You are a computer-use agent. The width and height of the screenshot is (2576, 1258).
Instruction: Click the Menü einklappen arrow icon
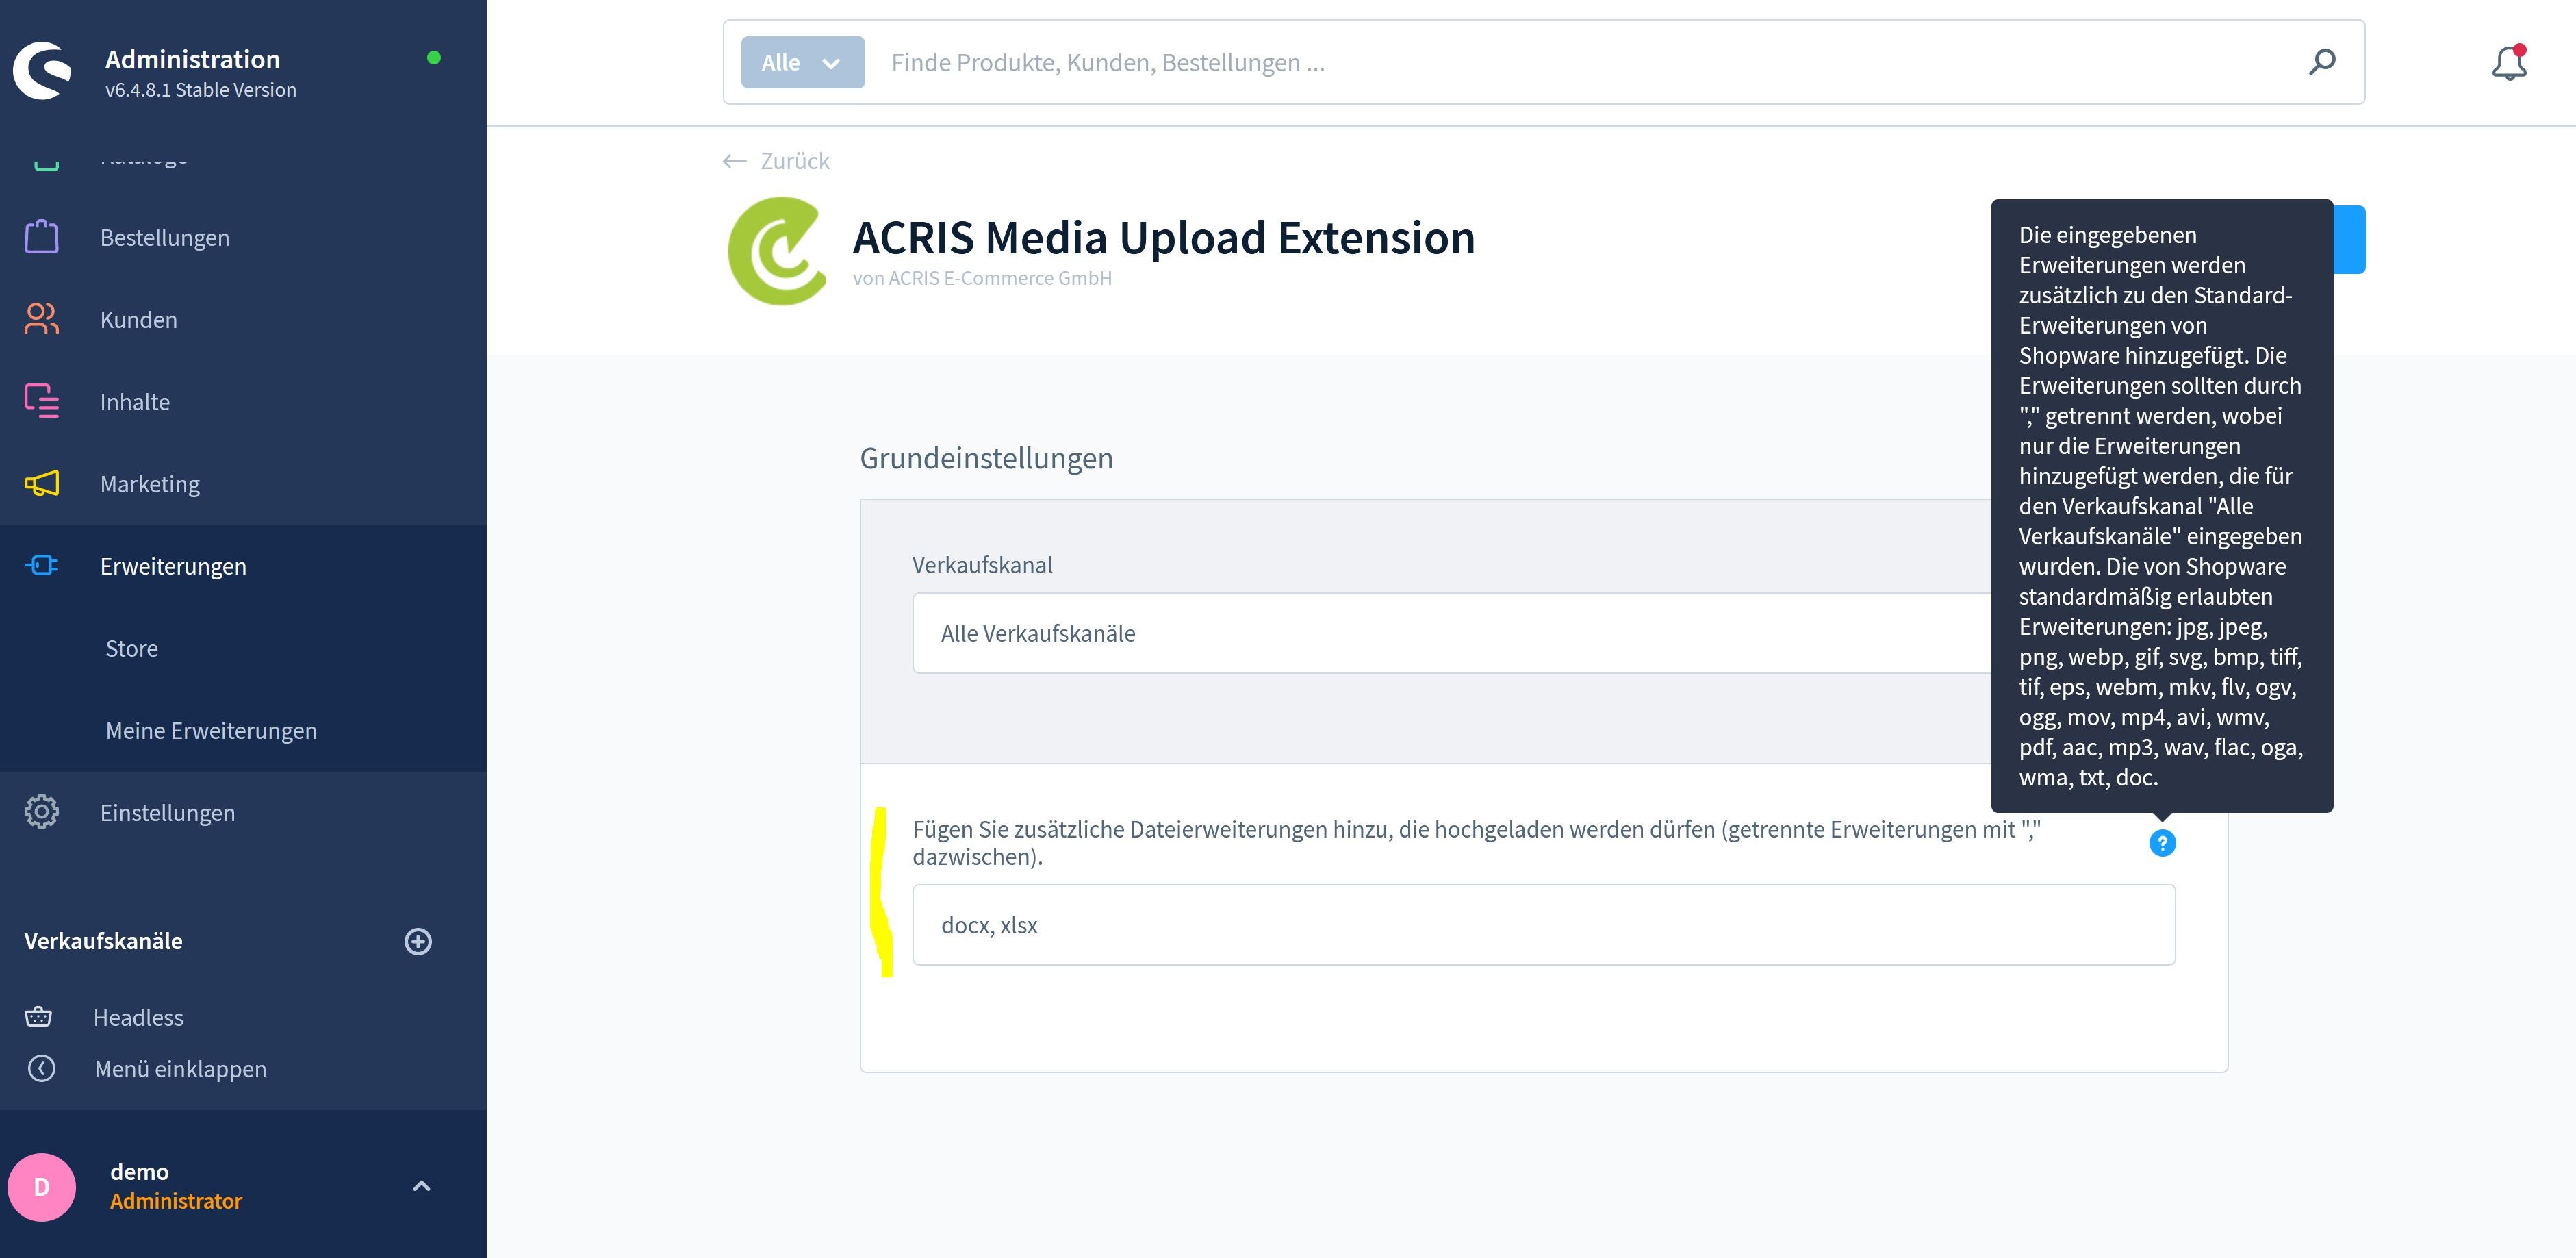(x=42, y=1069)
